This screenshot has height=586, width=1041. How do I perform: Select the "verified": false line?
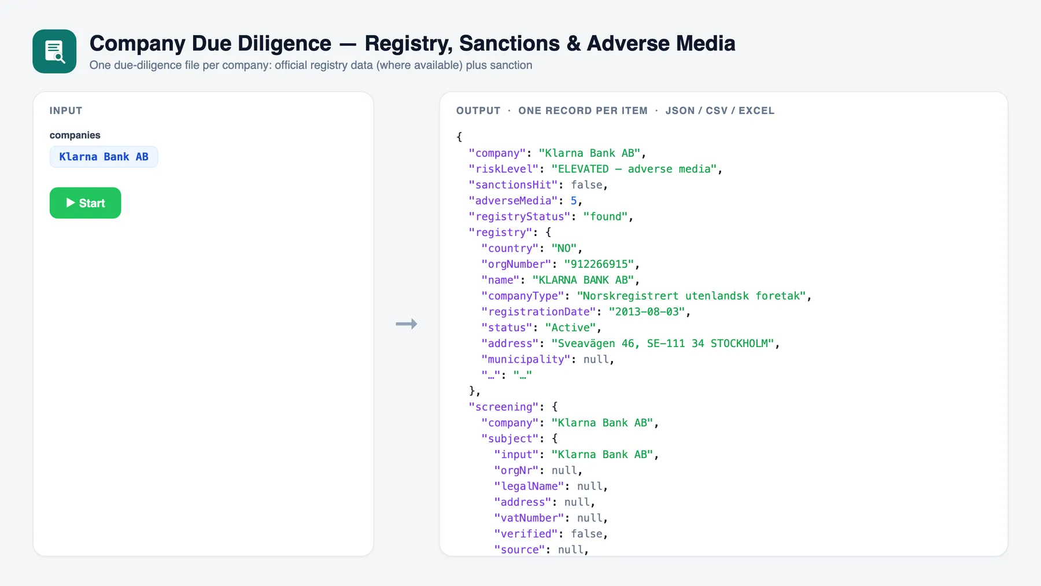tap(551, 534)
